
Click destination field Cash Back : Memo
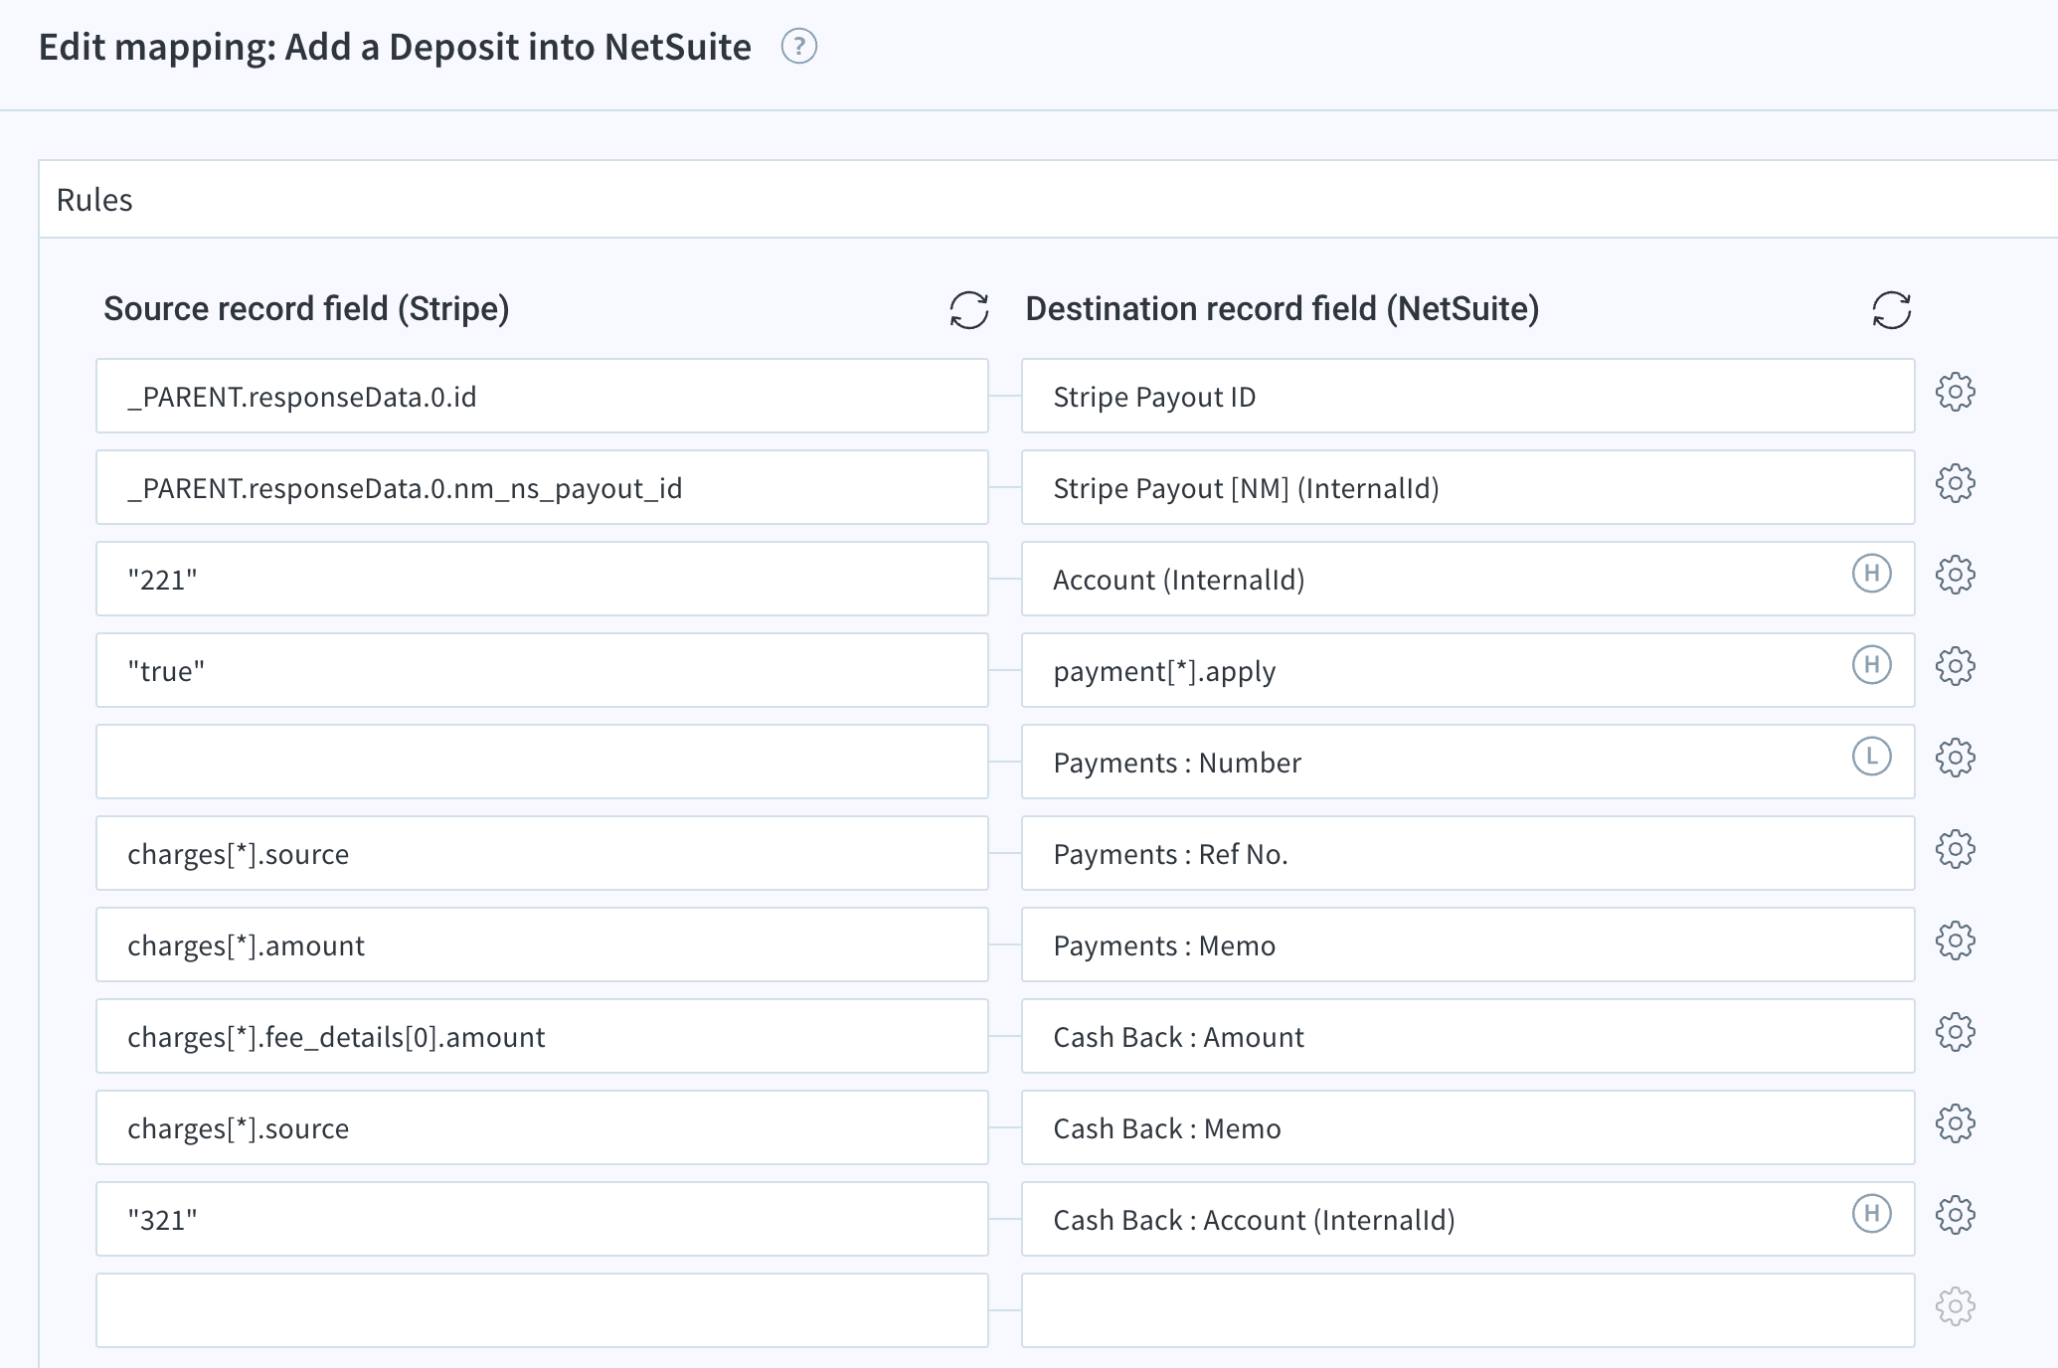[x=1467, y=1127]
